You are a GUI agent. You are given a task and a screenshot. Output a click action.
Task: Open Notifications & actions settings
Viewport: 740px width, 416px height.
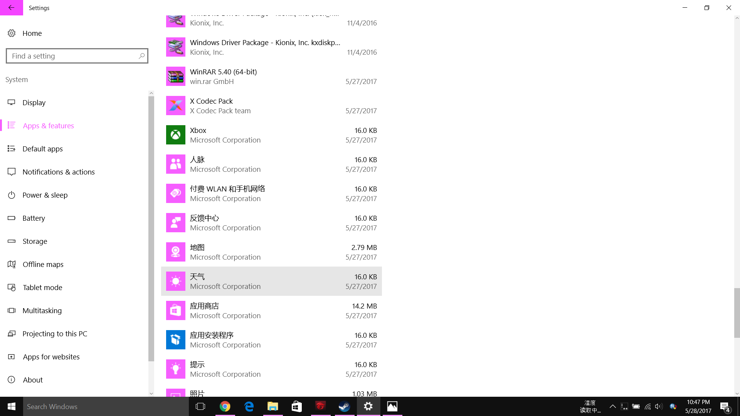(74, 172)
